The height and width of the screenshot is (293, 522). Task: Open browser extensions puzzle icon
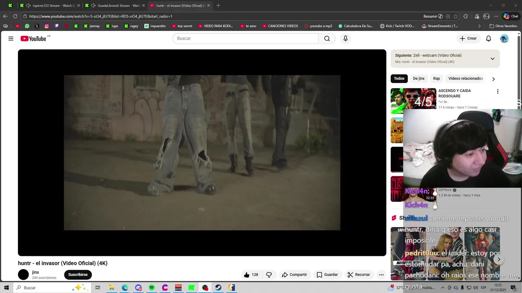(466, 16)
